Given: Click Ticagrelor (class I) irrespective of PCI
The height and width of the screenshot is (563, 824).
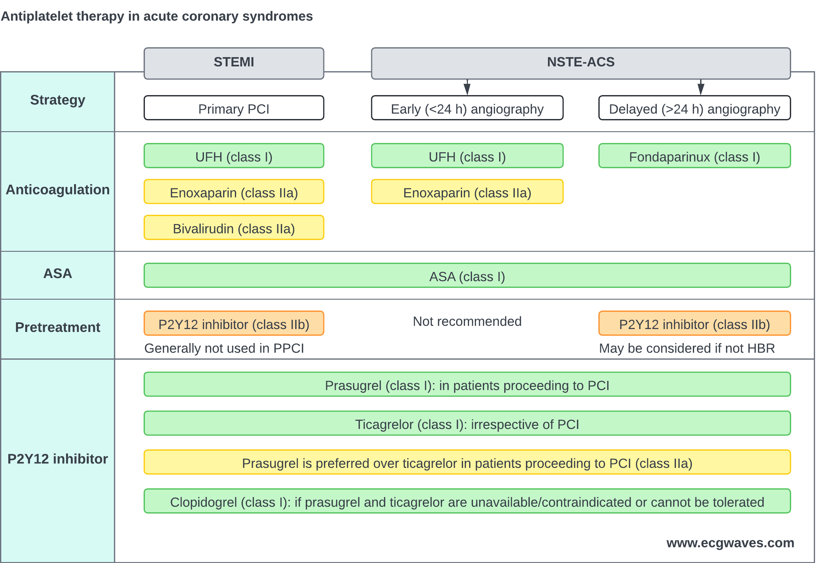Looking at the screenshot, I should tap(467, 423).
